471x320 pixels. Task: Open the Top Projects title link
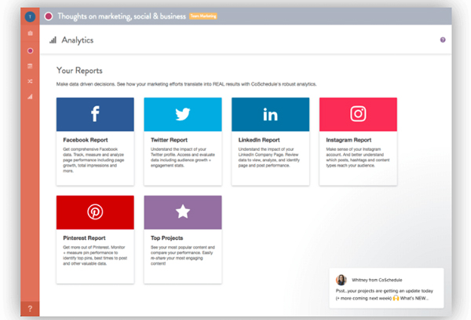tap(166, 238)
